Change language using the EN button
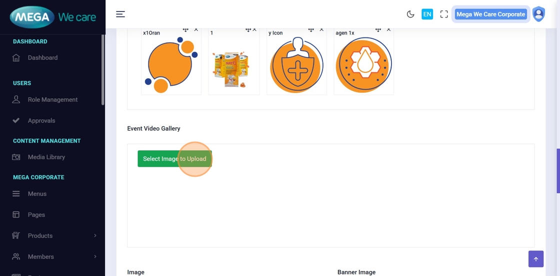This screenshot has height=276, width=560. (x=427, y=14)
